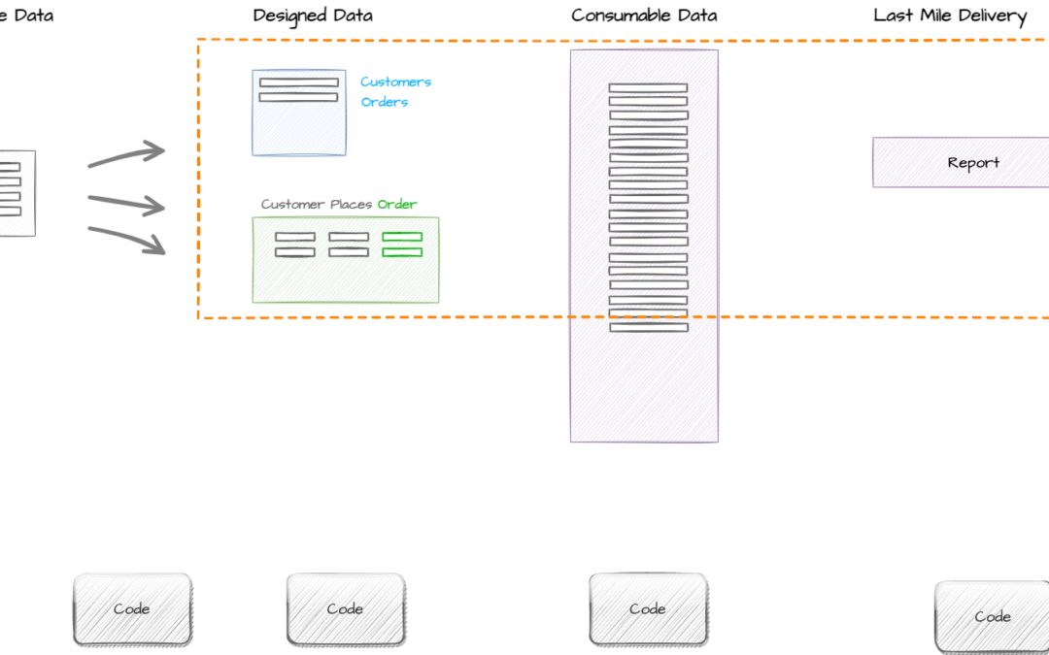Click the blue Orders text label

click(385, 102)
